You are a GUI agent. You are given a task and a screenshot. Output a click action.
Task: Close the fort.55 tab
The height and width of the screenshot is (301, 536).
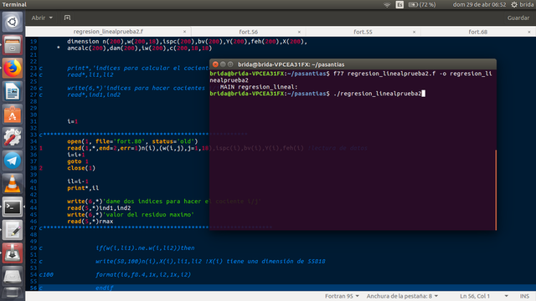tap(414, 32)
